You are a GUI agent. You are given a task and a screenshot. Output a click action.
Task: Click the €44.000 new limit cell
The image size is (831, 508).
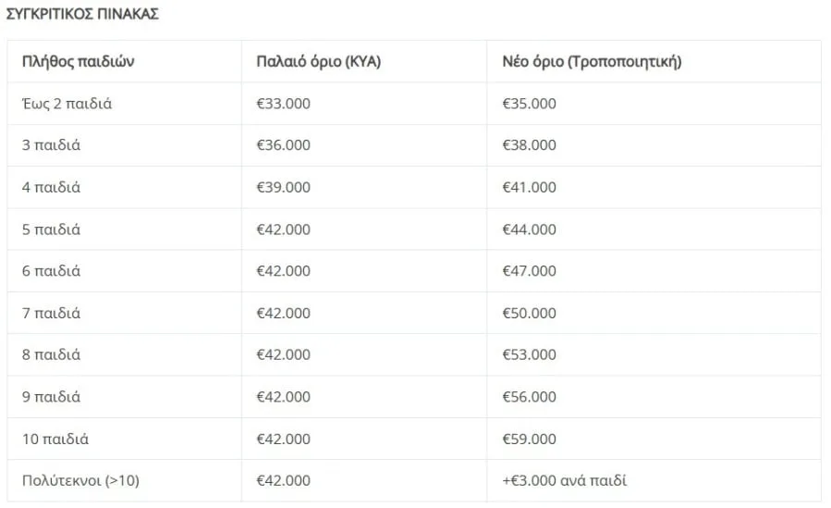pyautogui.click(x=529, y=229)
